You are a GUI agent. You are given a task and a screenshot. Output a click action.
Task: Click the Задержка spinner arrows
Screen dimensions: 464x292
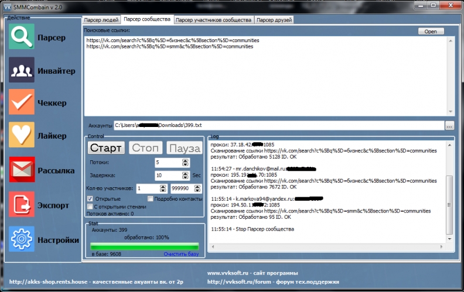coord(185,176)
